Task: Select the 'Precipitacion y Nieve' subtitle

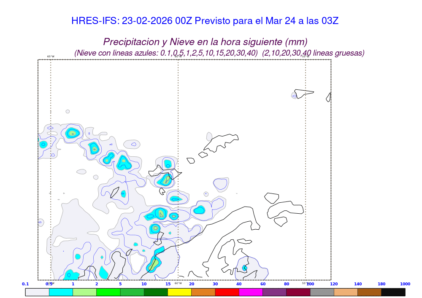Action: coord(205,42)
